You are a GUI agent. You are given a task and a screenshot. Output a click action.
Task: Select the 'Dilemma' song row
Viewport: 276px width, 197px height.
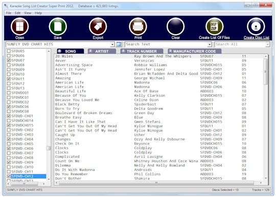coord(159,165)
